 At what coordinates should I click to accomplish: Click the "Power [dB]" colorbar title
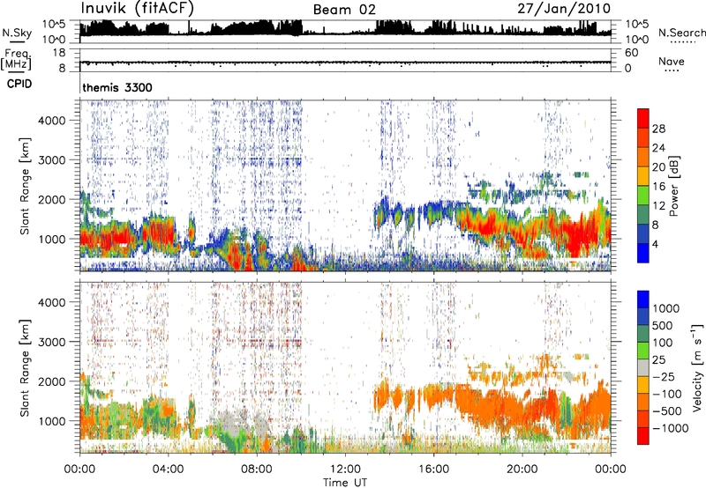pos(674,186)
